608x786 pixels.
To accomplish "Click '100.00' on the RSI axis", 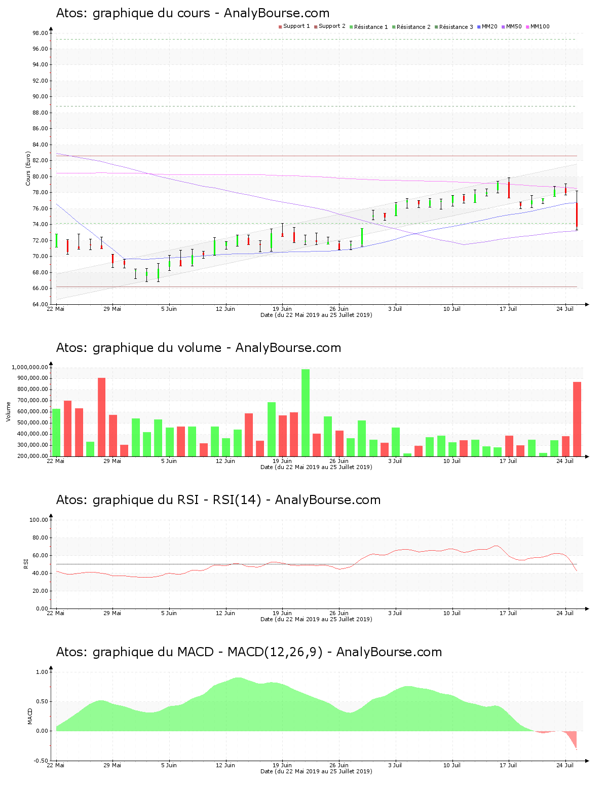I will [39, 520].
